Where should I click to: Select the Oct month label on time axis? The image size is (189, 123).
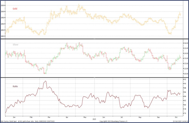176,117
